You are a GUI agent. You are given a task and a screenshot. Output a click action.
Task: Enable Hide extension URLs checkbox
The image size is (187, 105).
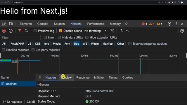click(87, 38)
